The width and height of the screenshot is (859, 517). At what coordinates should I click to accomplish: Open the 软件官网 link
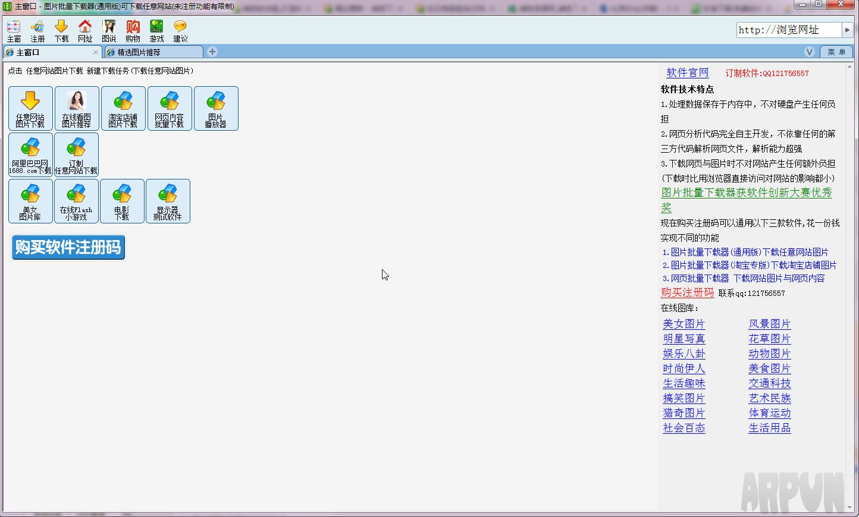[688, 72]
